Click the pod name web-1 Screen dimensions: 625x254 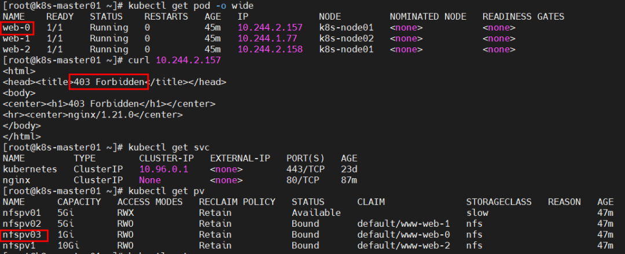[x=16, y=39]
